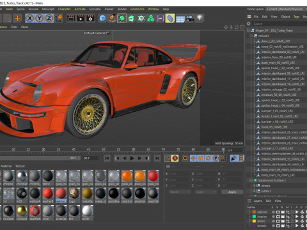
Task: Click frame 50 on the timeline ruler
Action: pos(104,149)
